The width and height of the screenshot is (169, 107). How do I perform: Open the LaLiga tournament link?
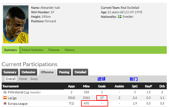12,98
